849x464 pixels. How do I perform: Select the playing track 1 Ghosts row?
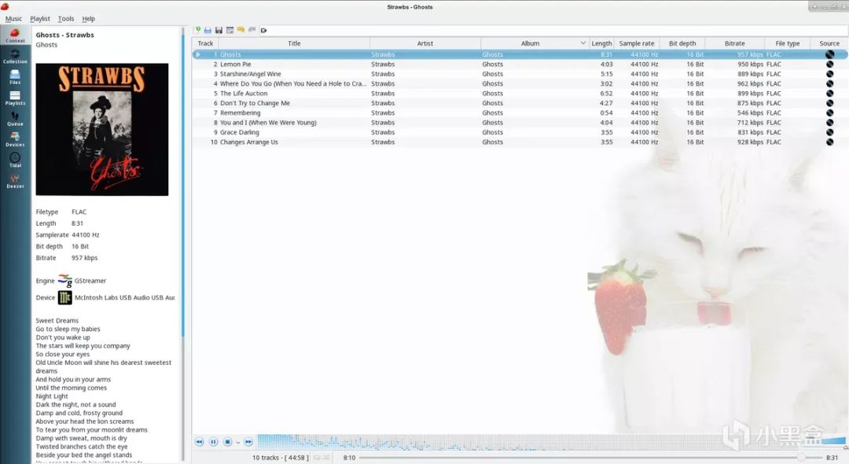pos(520,54)
